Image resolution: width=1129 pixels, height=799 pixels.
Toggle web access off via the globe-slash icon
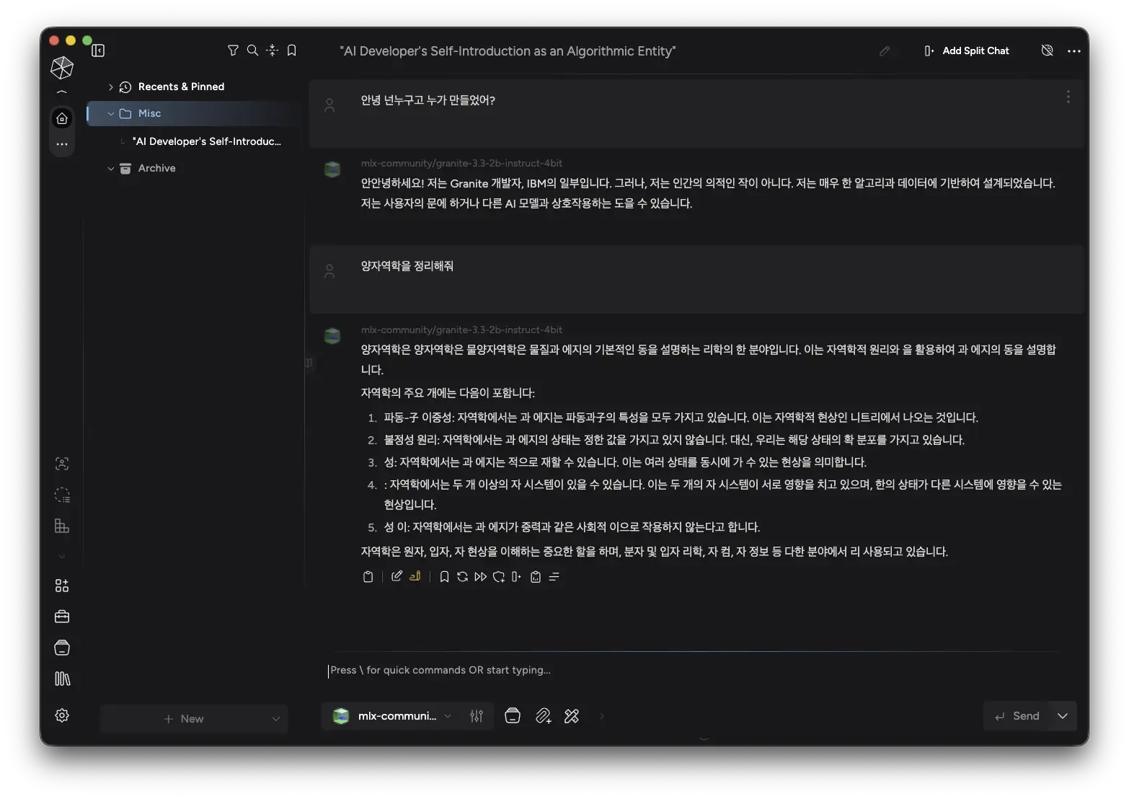tap(1047, 50)
